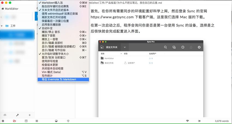Screen dimensions: 232x124
Task: Select the 工作 folder row
Action: click(x=17, y=26)
